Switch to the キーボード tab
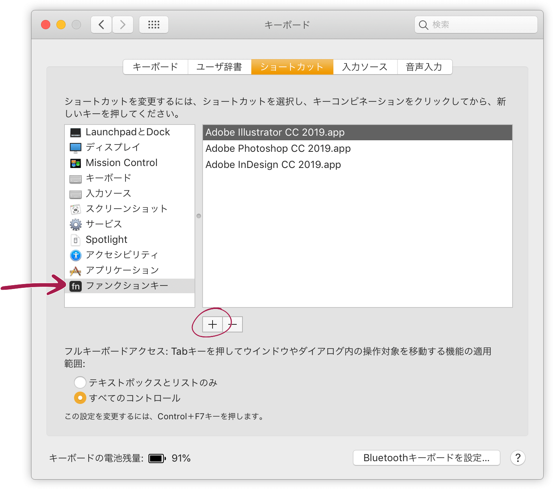 coord(155,67)
